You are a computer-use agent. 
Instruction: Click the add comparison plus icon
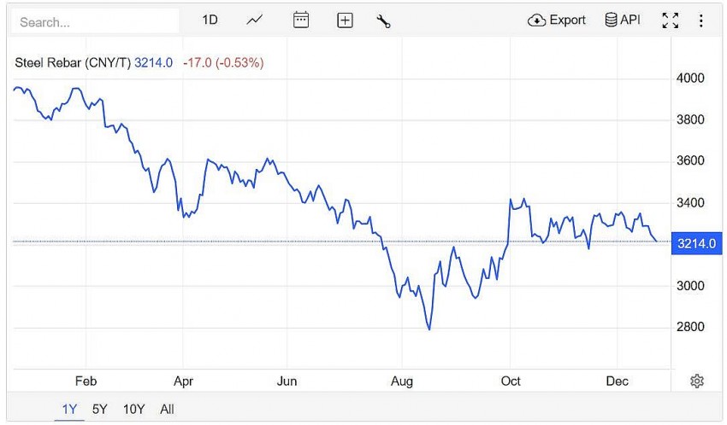pos(345,20)
